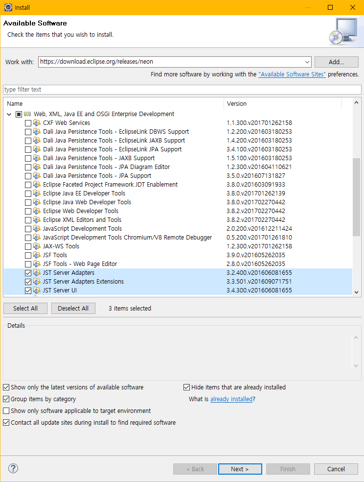
Task: Click the icon for Dali JPA Support
Action: [x=37, y=176]
